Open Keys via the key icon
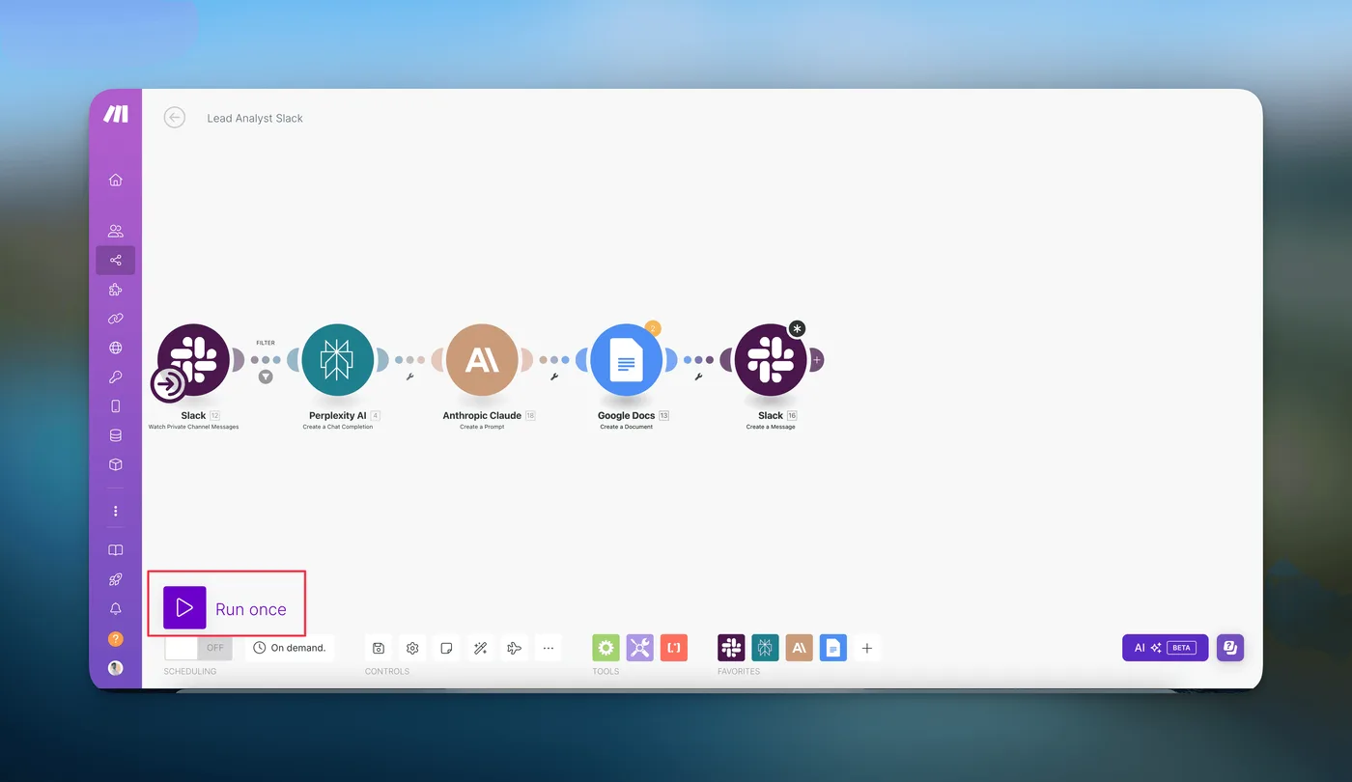Image resolution: width=1352 pixels, height=782 pixels. 116,377
